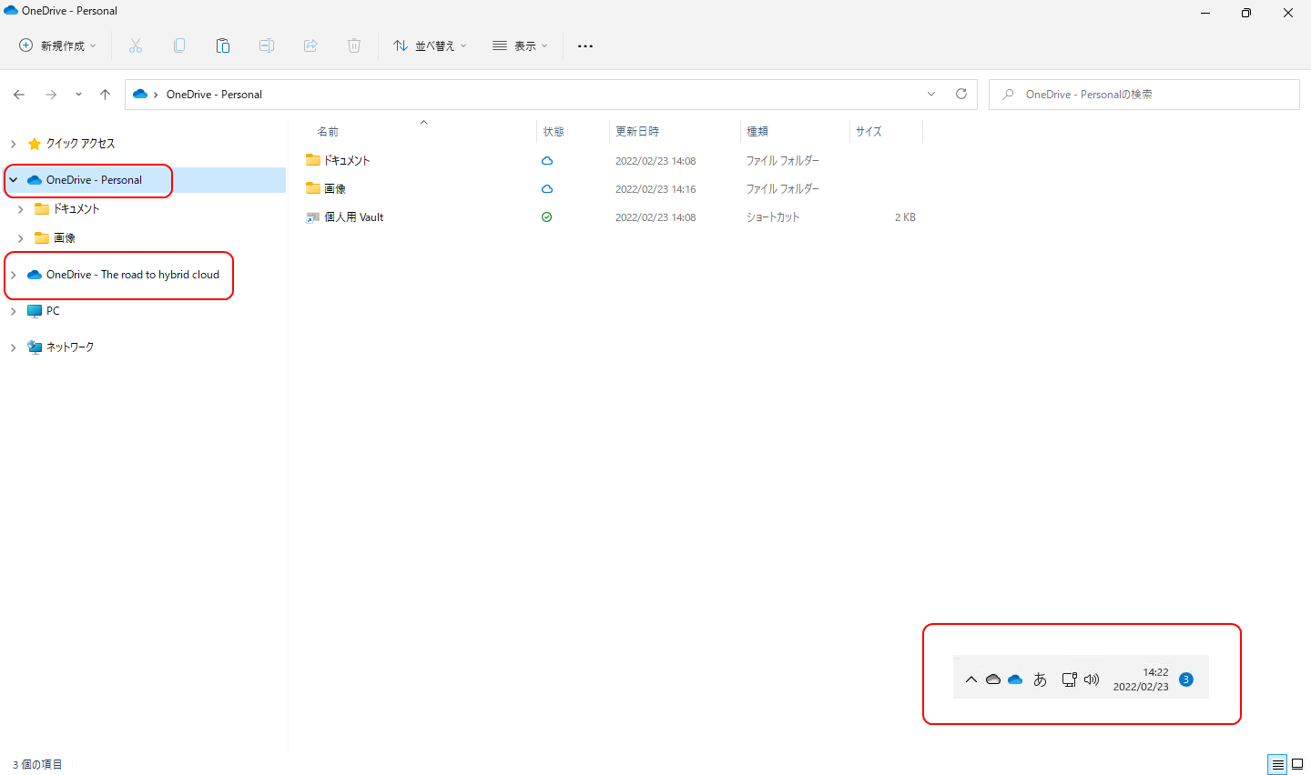
Task: Click the Paste clipboard icon
Action: pos(223,45)
